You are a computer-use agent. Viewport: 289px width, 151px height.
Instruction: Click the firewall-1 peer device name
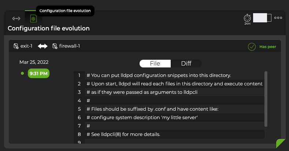pyautogui.click(x=69, y=46)
